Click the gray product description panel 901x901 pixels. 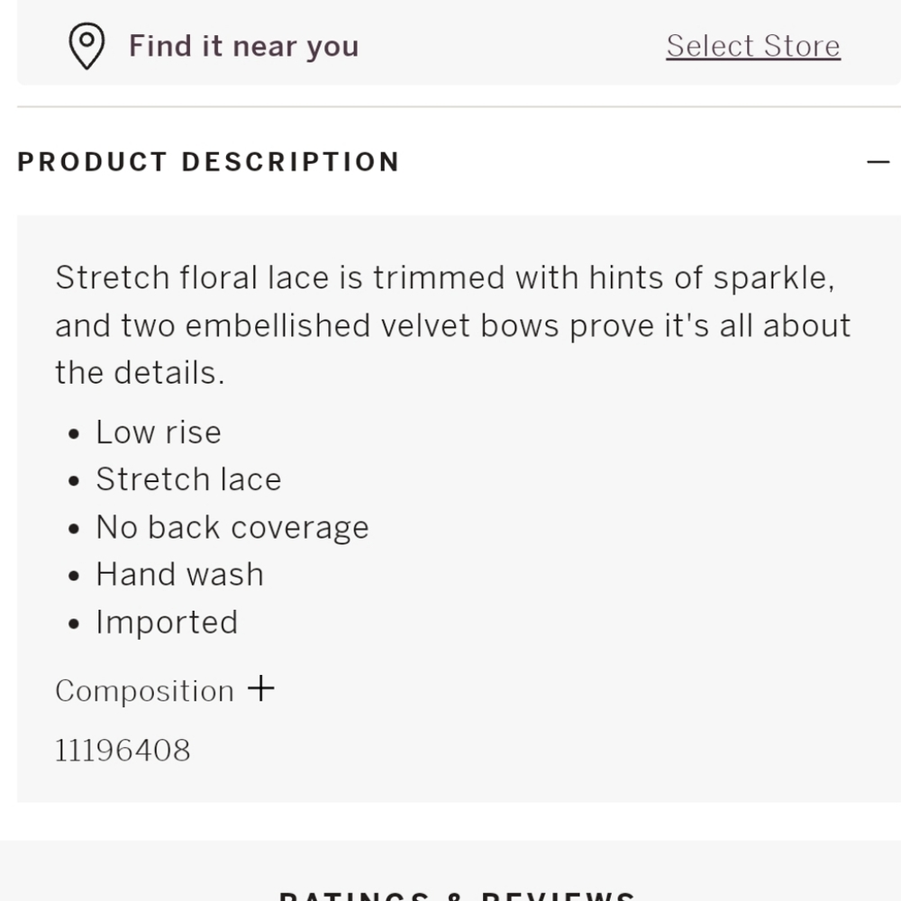pyautogui.click(x=460, y=508)
